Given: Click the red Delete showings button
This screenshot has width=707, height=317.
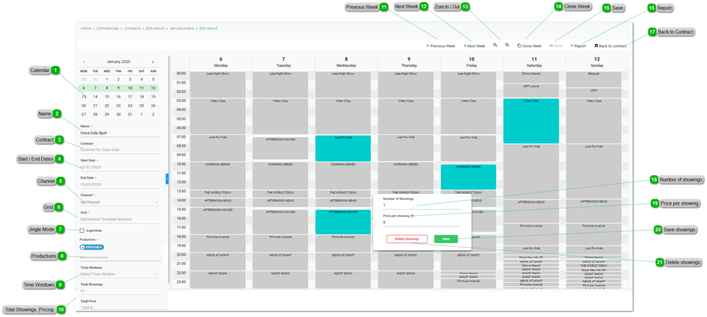Looking at the screenshot, I should [x=406, y=239].
